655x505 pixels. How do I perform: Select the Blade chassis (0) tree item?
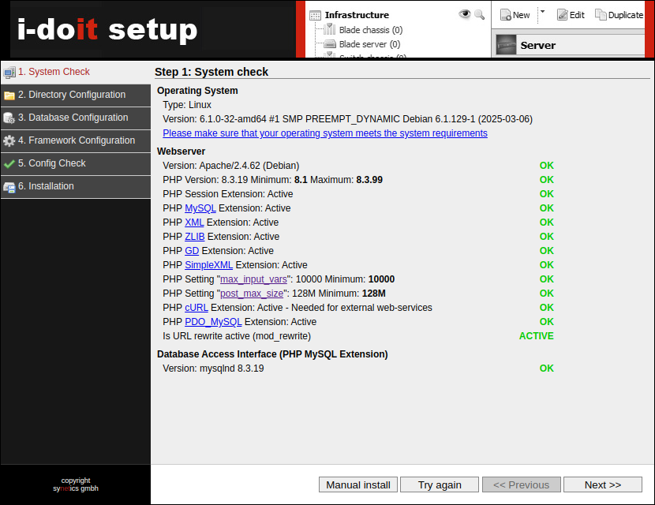point(371,30)
